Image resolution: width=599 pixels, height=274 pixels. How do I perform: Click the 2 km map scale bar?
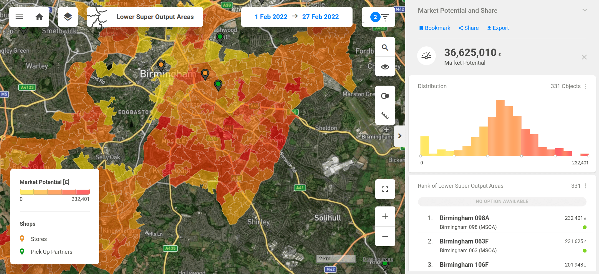[336, 259]
